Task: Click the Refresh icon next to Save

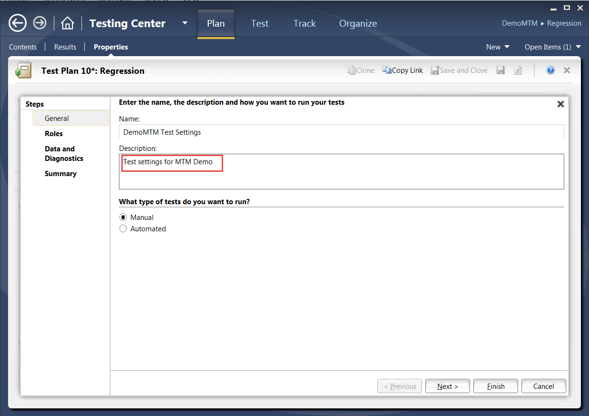Action: point(518,70)
